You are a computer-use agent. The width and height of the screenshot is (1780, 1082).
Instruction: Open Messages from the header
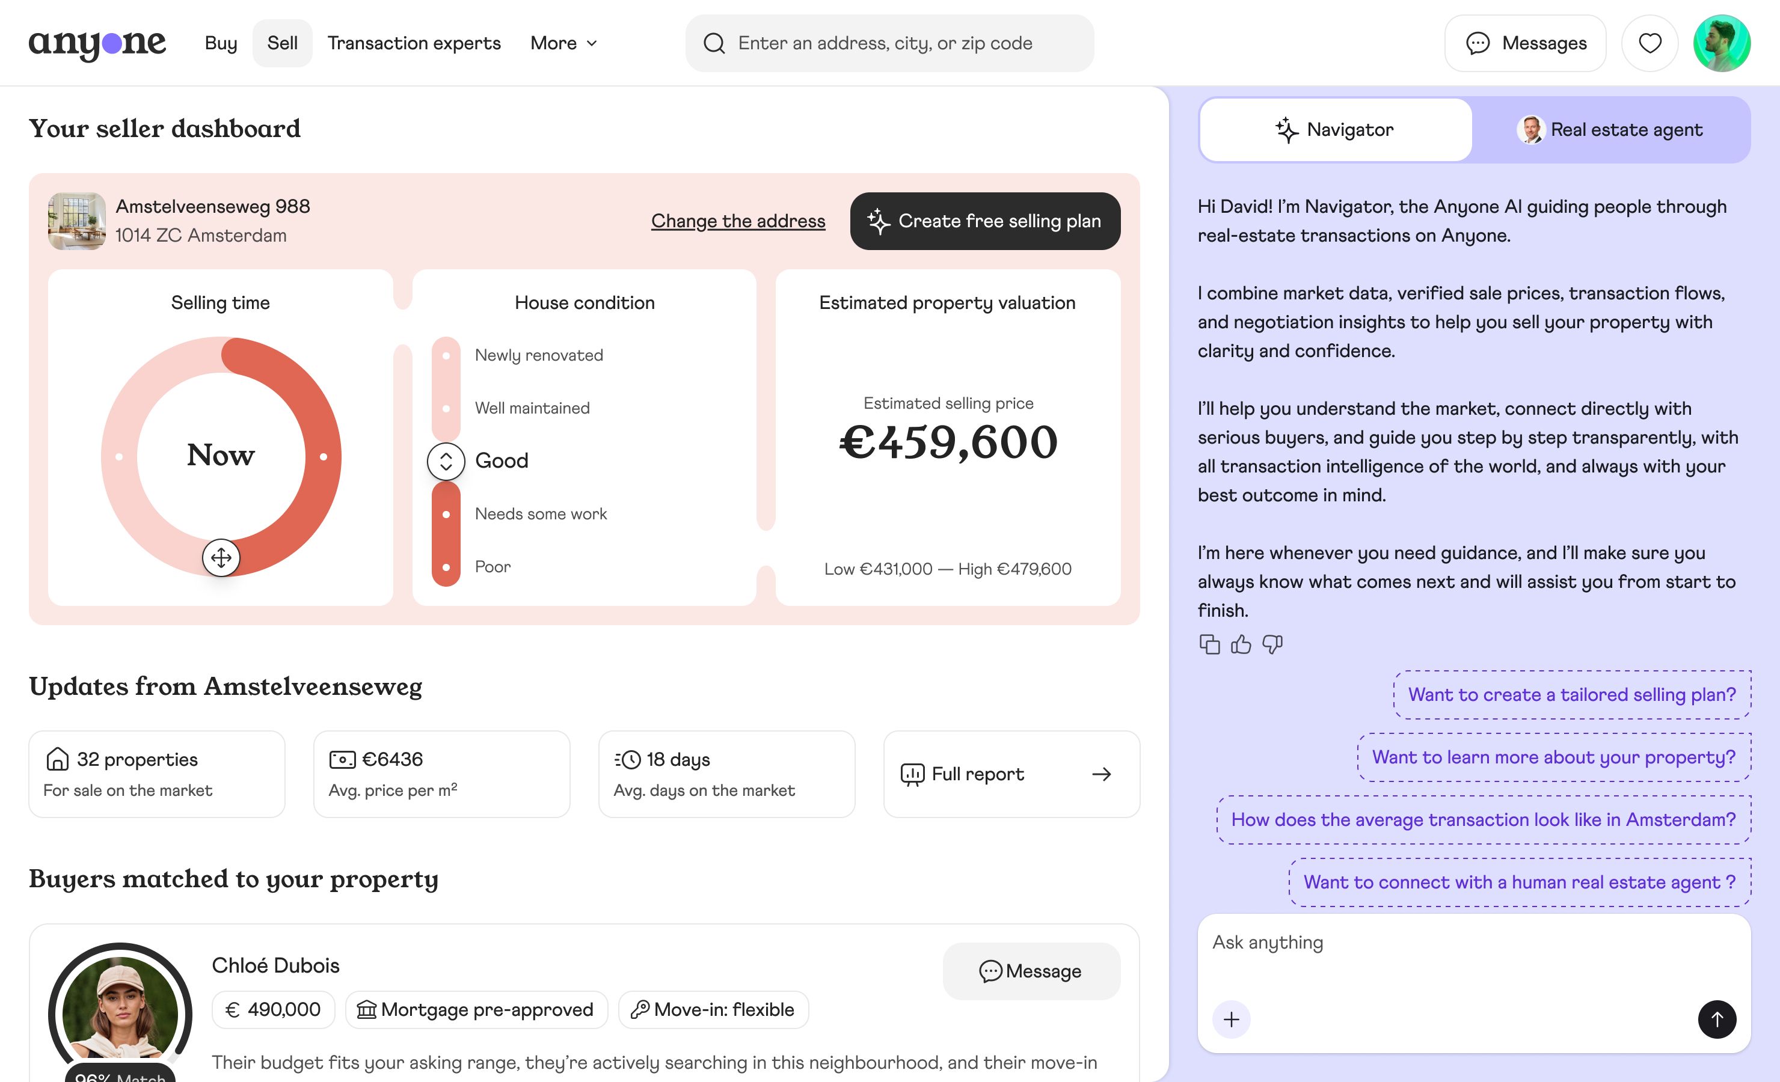pyautogui.click(x=1525, y=43)
